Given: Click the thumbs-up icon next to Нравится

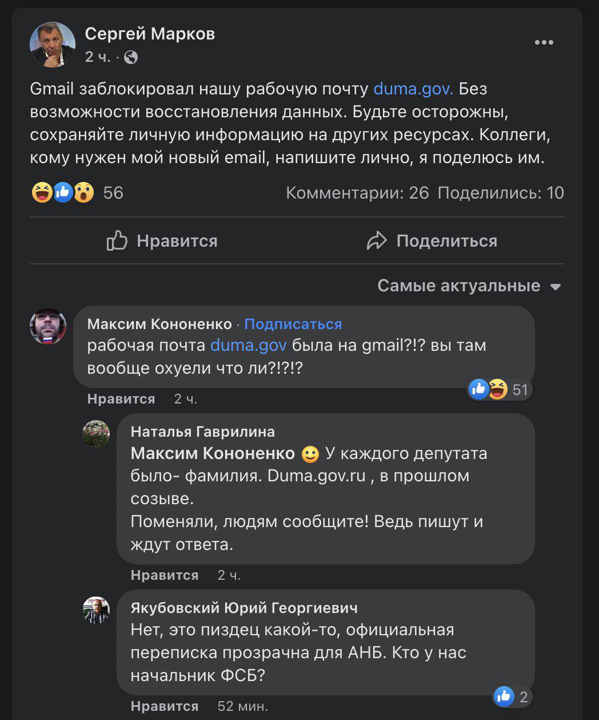Looking at the screenshot, I should 117,240.
